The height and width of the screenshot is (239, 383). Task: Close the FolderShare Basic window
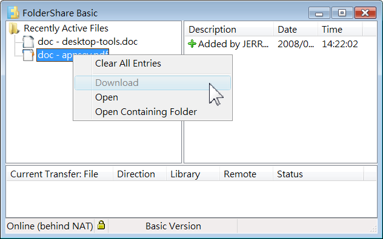click(x=365, y=13)
